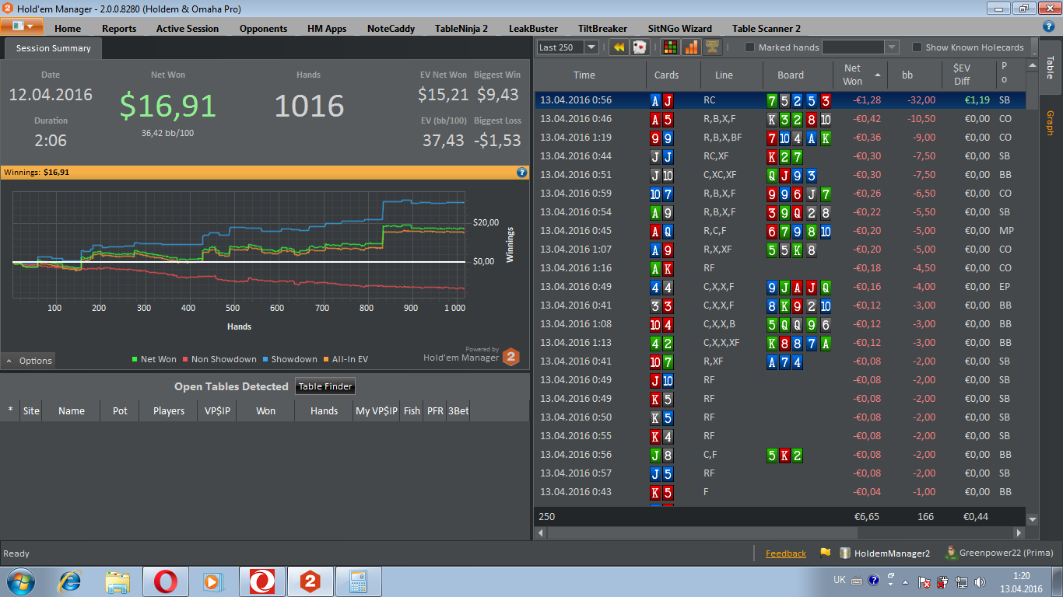
Task: Open the calculator taskbar icon
Action: (x=359, y=581)
